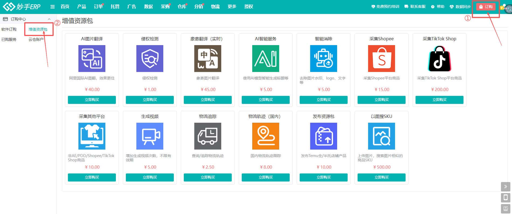Open the 授权 menu
The width and height of the screenshot is (512, 214).
point(249,7)
